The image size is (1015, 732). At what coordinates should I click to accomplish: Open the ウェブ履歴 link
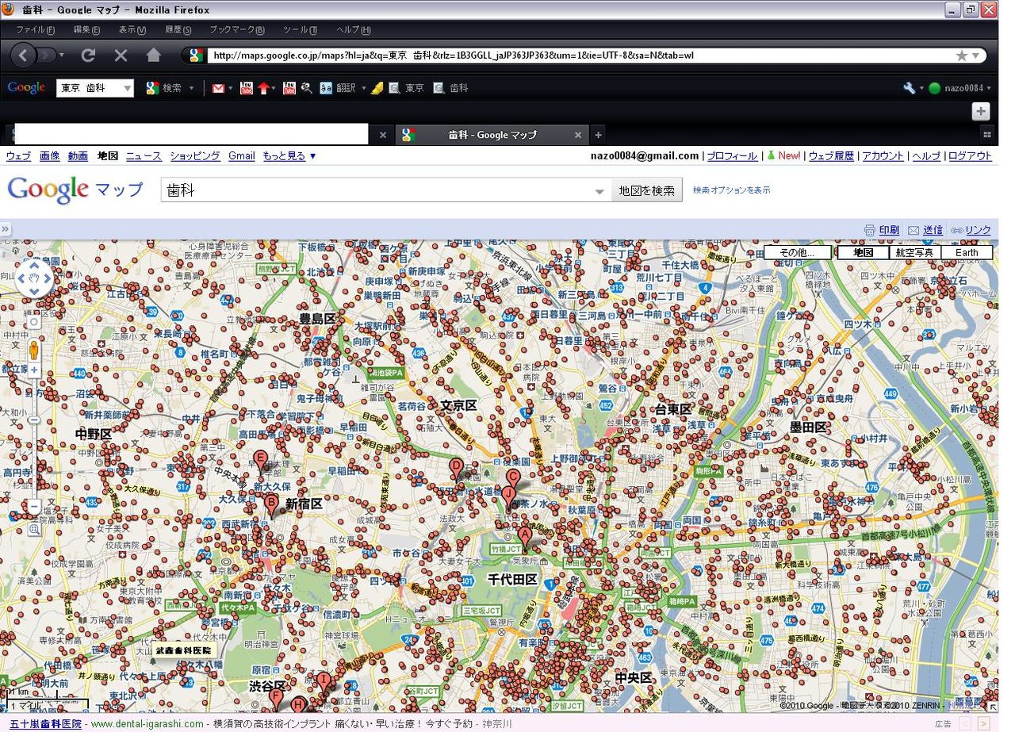[x=831, y=156]
